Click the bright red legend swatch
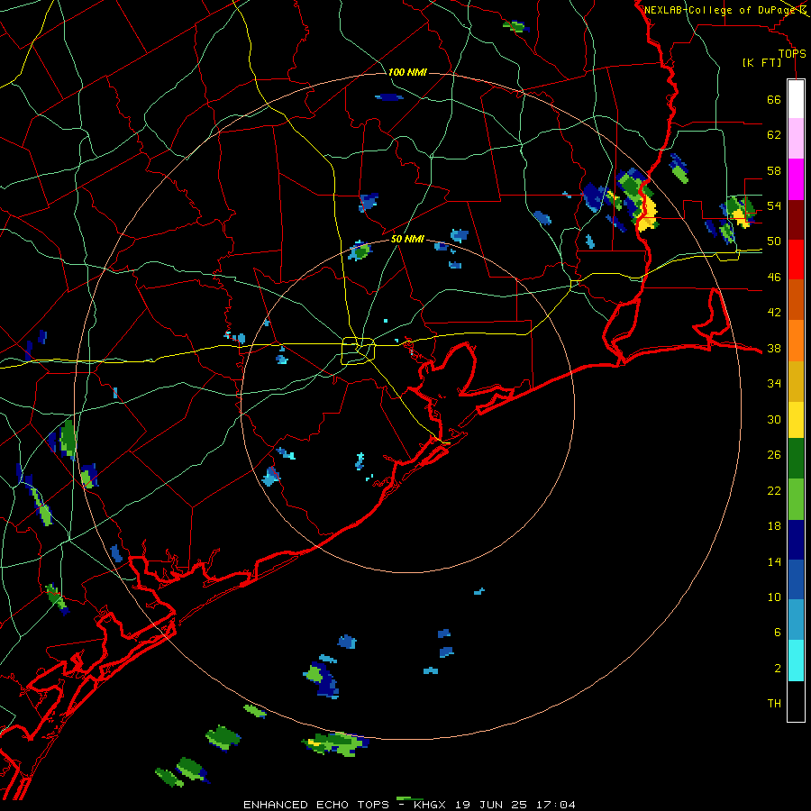 pos(796,260)
